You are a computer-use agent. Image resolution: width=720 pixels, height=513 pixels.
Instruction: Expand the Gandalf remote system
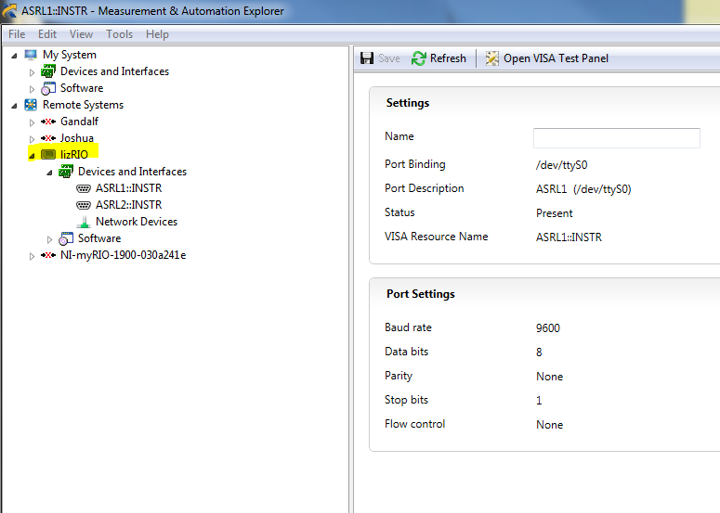[x=32, y=122]
